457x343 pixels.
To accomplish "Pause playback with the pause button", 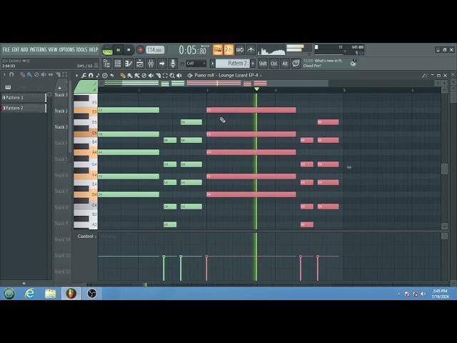I will (x=119, y=50).
